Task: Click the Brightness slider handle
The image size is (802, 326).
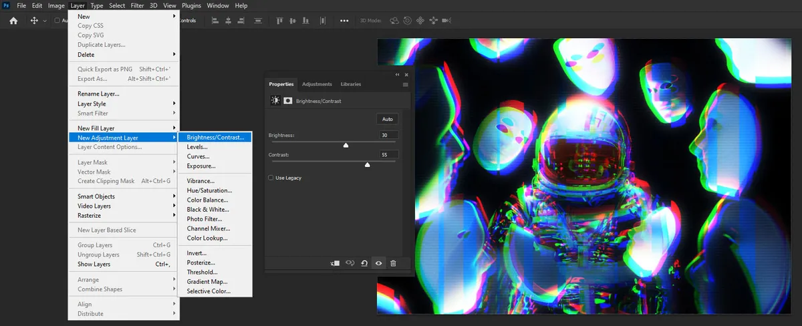Action: [x=346, y=145]
